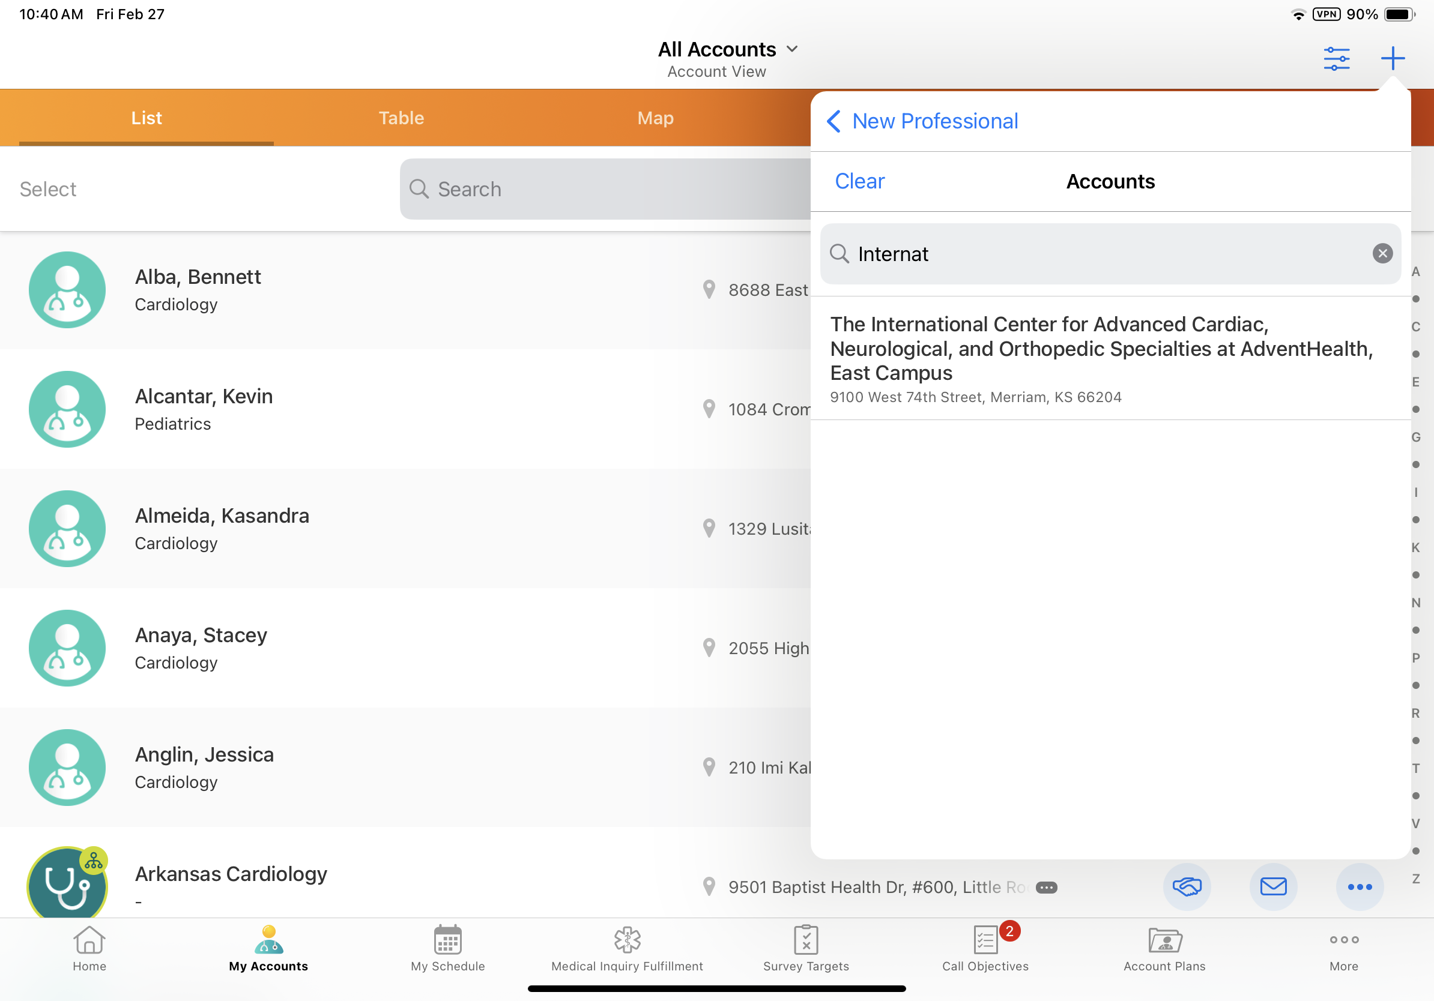Expand the All Accounts dropdown
This screenshot has width=1434, height=1001.
coord(728,49)
